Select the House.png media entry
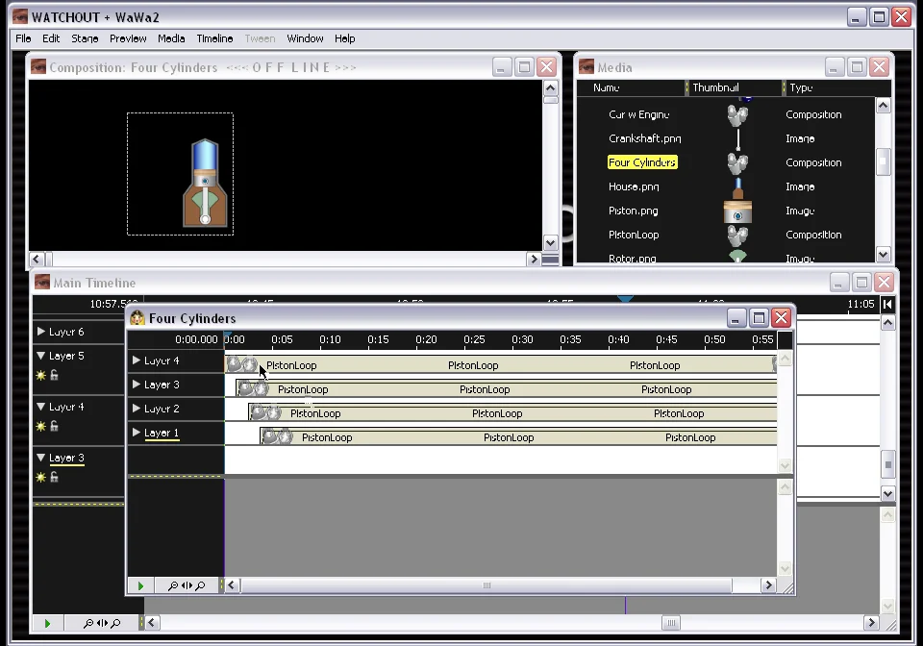Viewport: 923px width, 646px height. coord(634,187)
